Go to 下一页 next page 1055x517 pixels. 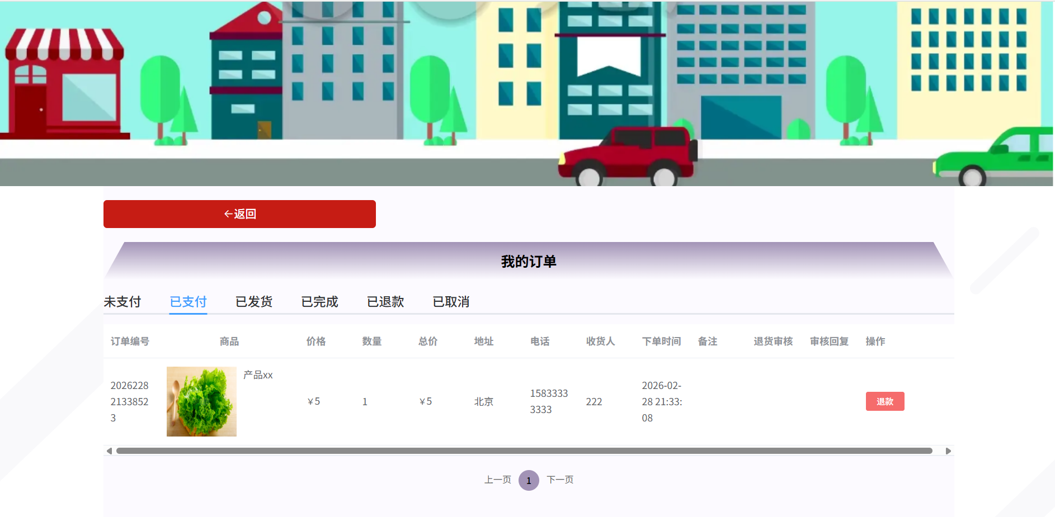click(x=560, y=480)
